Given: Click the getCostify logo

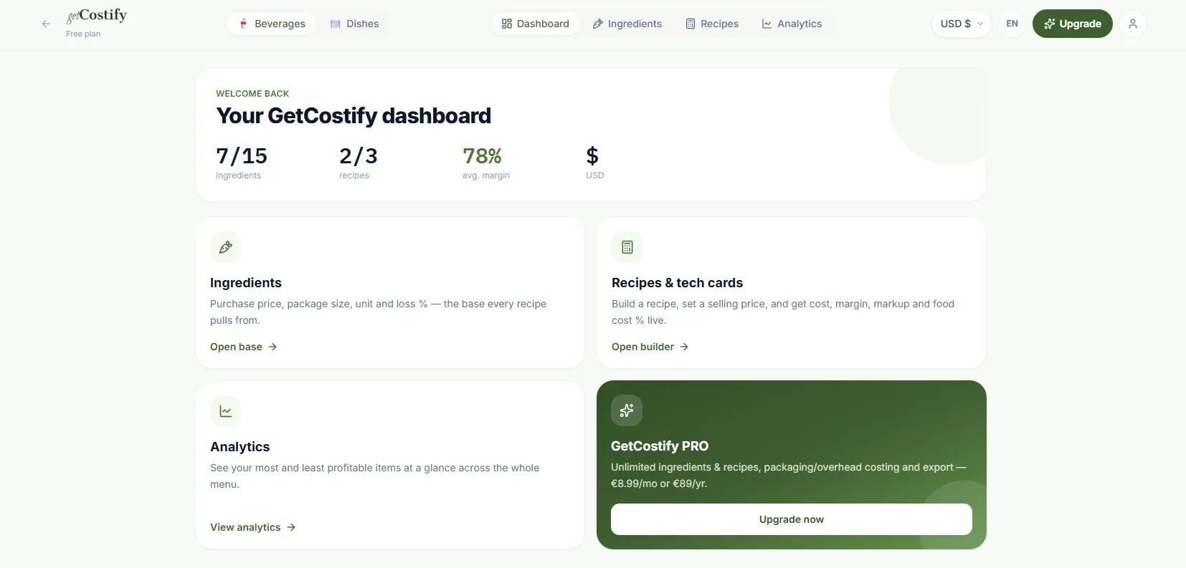Looking at the screenshot, I should tap(97, 15).
